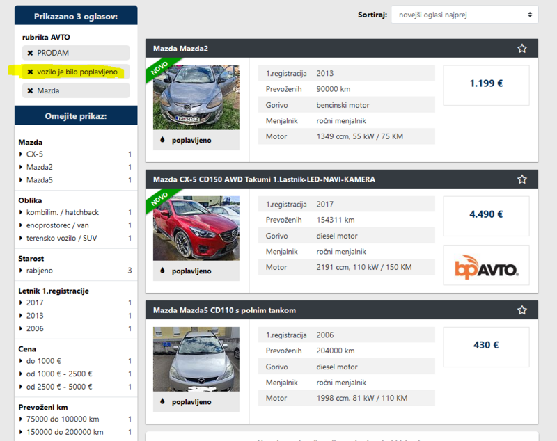This screenshot has height=441, width=557.
Task: Open the red Mazda CX-5 photo
Action: click(196, 228)
